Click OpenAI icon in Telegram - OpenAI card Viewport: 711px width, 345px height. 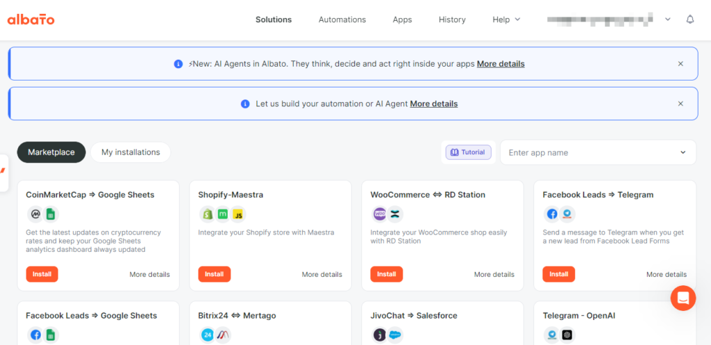click(567, 335)
